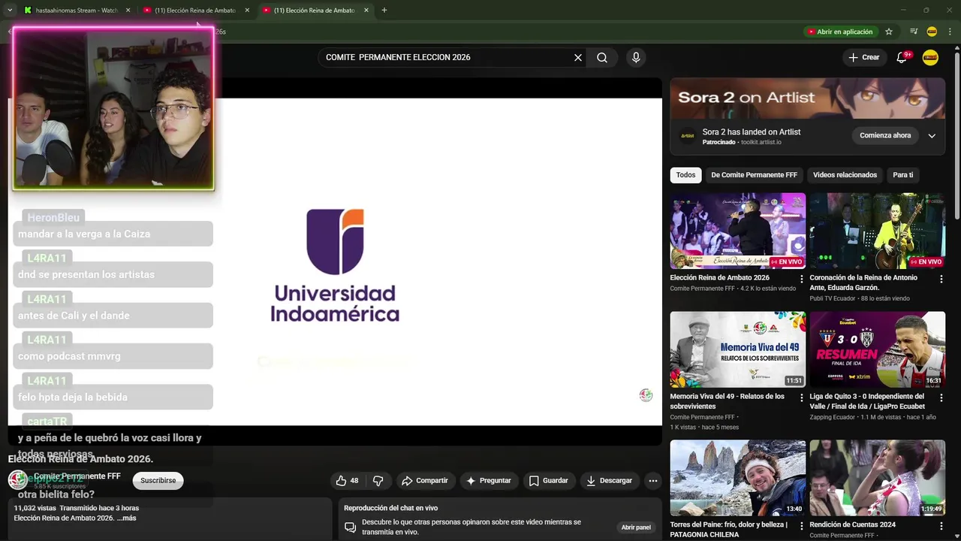961x541 pixels.
Task: Open the notifications bell
Action: pos(902,57)
